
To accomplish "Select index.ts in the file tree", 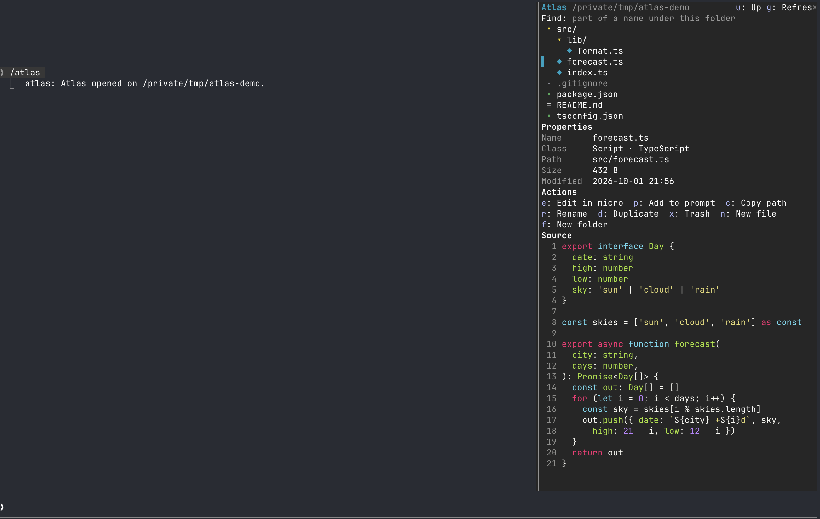I will click(x=587, y=73).
